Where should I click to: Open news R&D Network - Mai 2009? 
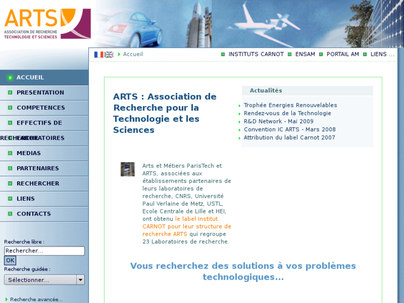(278, 121)
